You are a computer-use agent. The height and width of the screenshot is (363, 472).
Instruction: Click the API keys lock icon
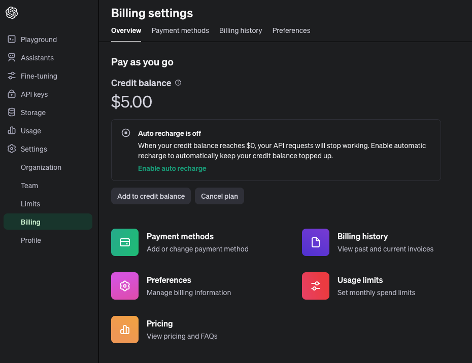coord(12,94)
